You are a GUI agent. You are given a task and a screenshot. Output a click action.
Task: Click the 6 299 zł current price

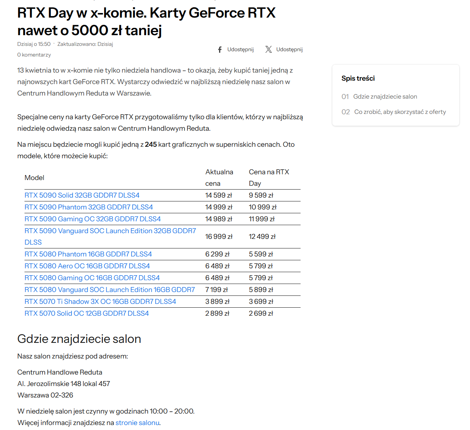217,254
